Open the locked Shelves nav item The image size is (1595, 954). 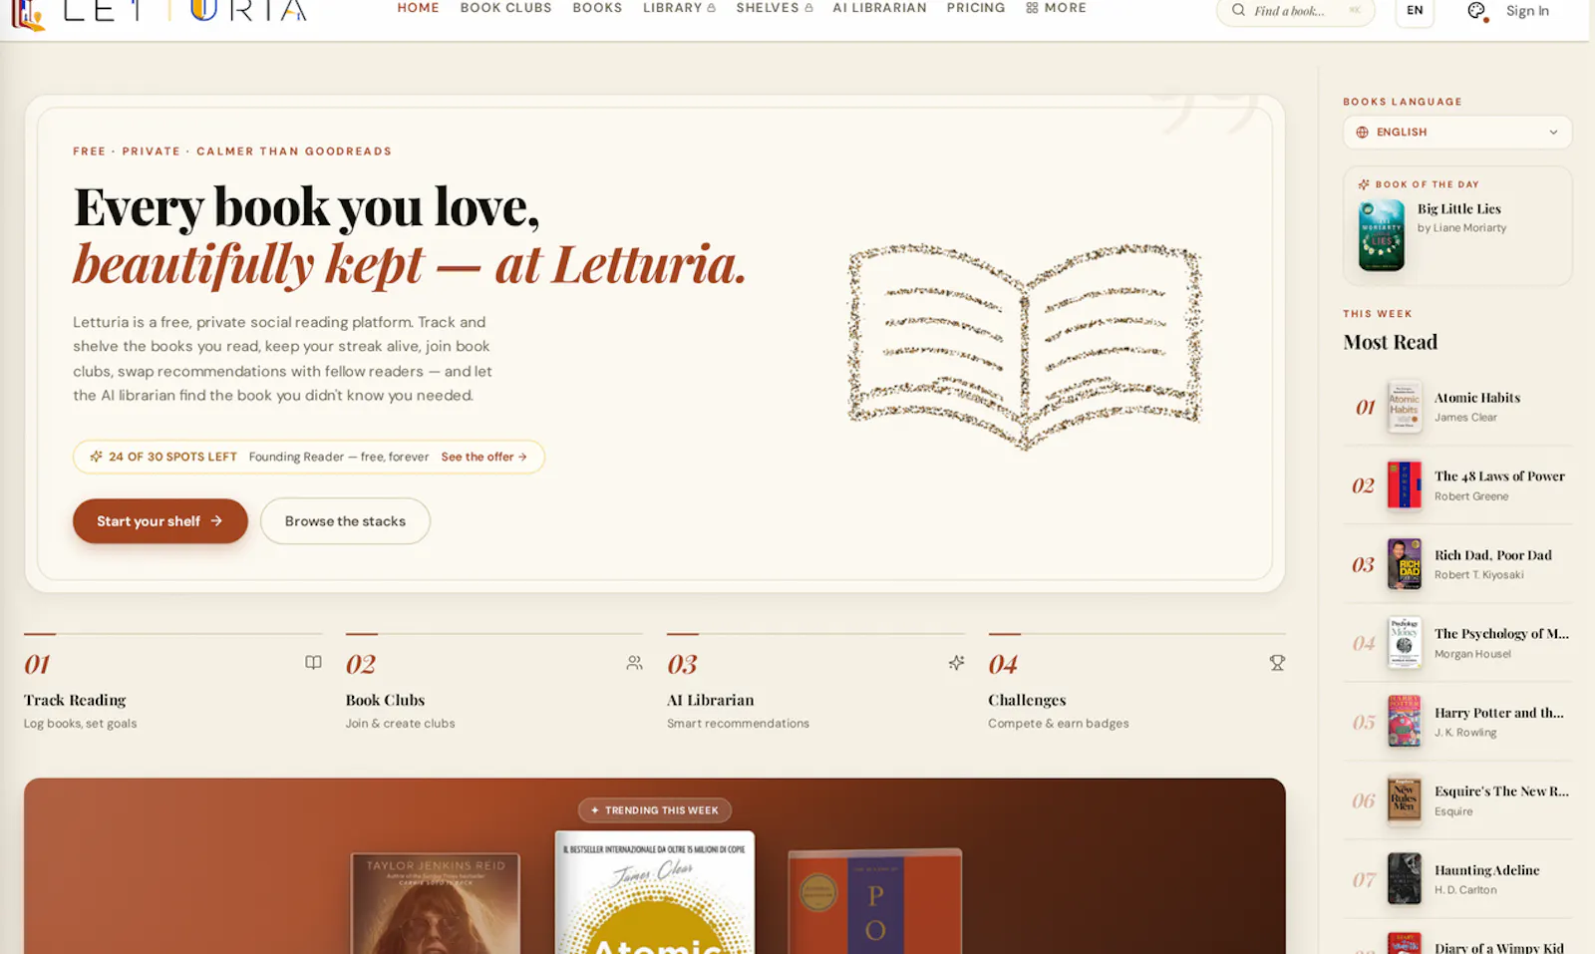pyautogui.click(x=775, y=8)
